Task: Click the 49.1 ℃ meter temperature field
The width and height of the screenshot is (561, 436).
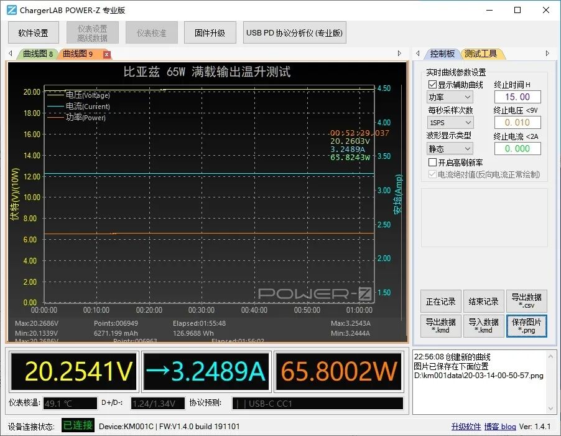Action: [70, 404]
